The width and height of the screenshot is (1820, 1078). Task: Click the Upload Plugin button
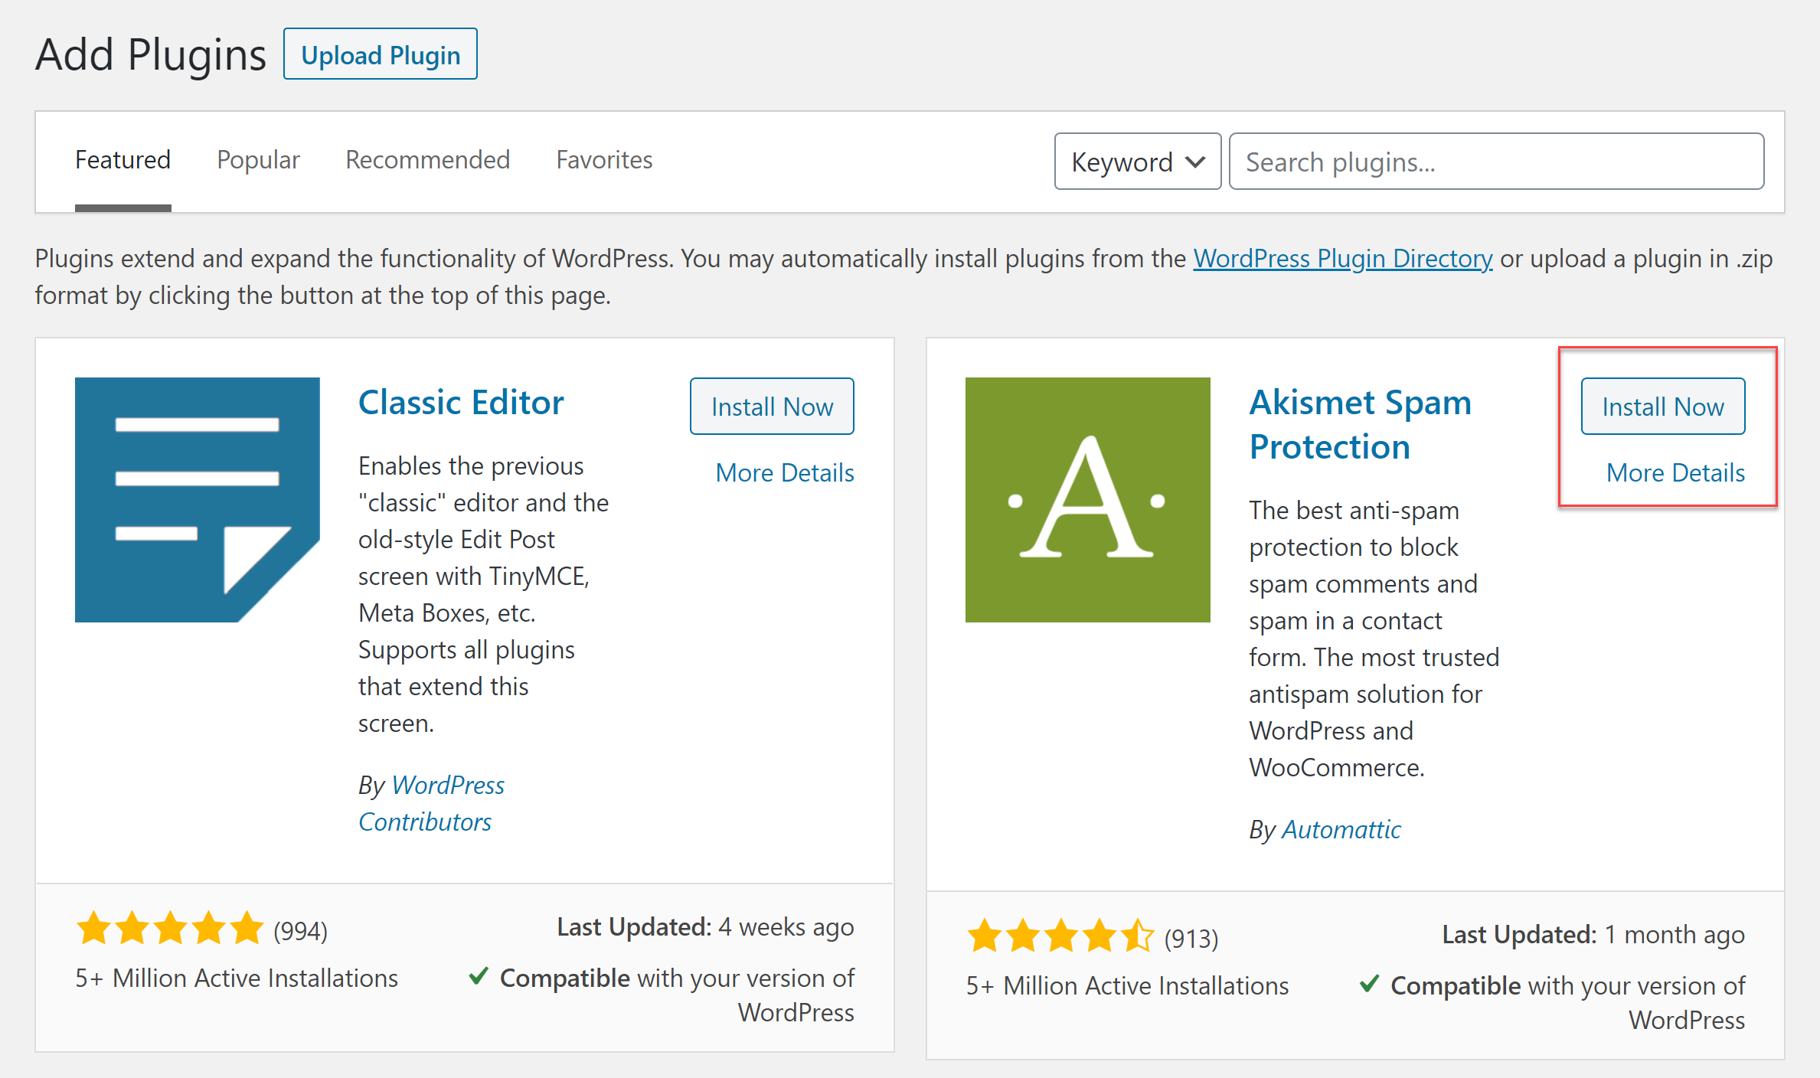click(x=381, y=54)
